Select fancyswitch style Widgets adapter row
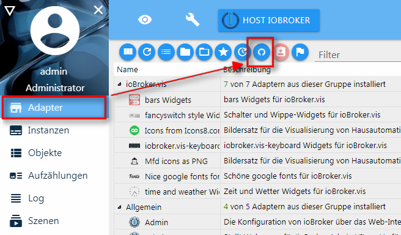The height and width of the screenshot is (235, 401). [257, 115]
